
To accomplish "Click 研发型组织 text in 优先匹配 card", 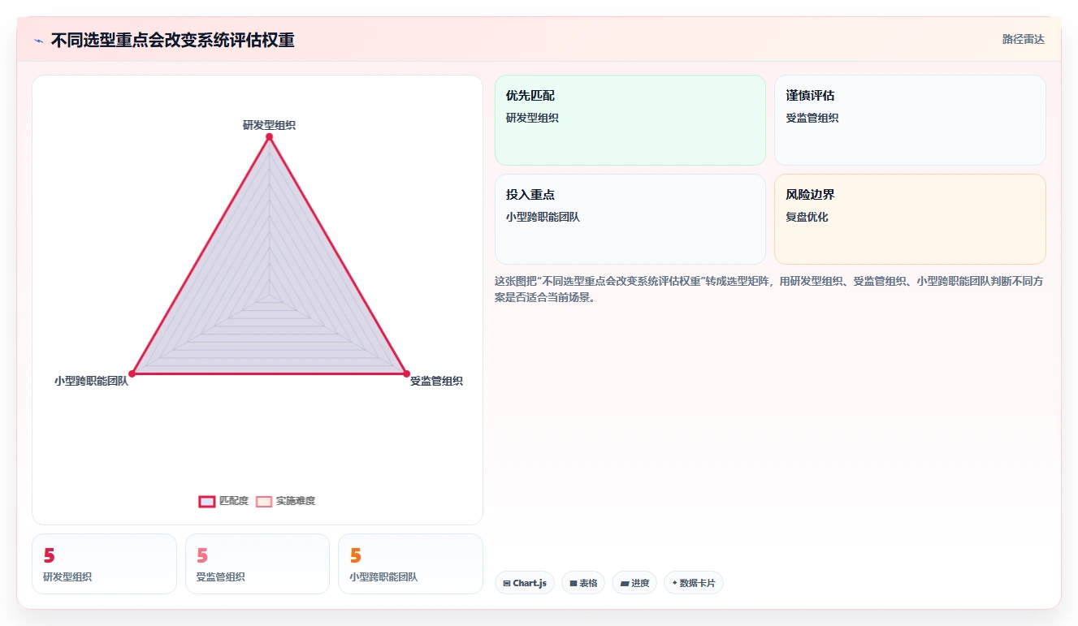I will (x=532, y=118).
